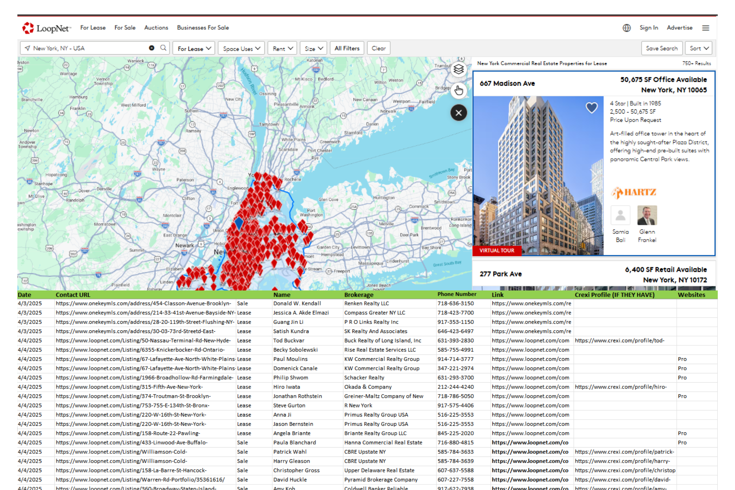Click the Save Search button
Screen dimensions: 735x490
click(661, 48)
